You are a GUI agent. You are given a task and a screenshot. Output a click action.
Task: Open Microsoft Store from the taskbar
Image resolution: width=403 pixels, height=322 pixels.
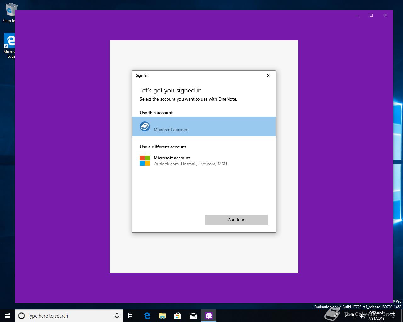click(178, 316)
